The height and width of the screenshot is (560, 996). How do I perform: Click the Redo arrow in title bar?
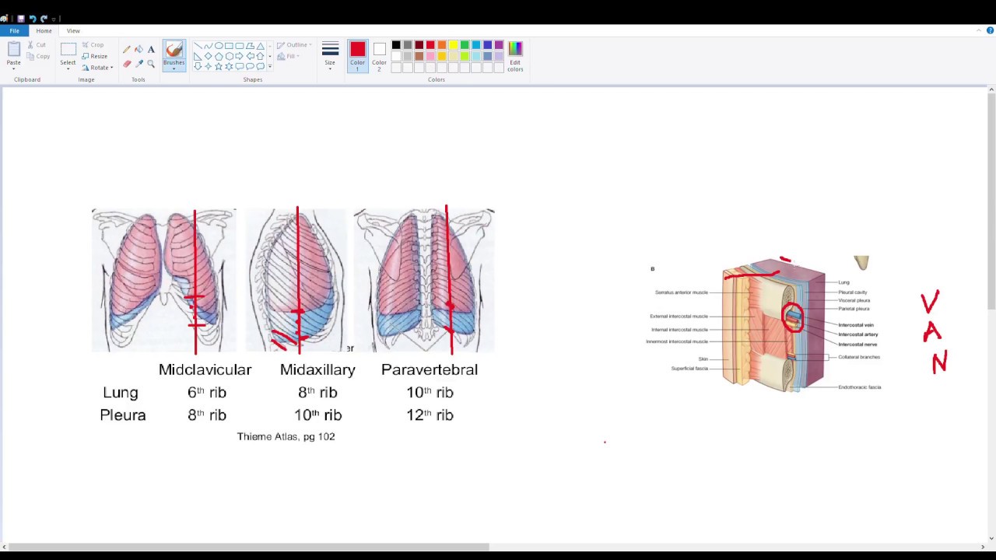coord(44,19)
